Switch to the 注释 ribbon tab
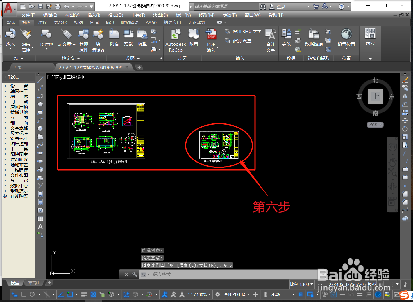 (42, 22)
